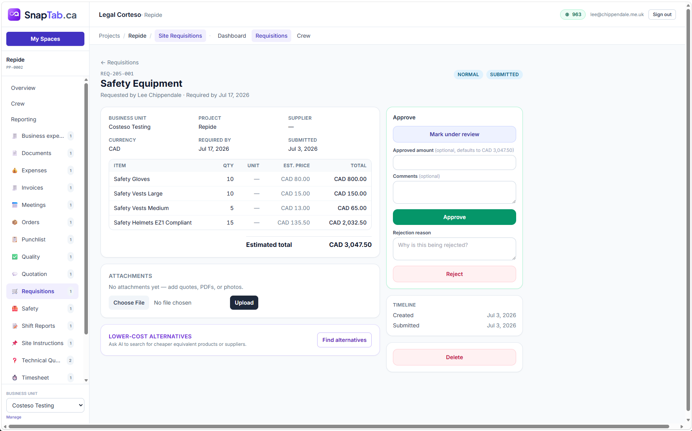Click the Invoices sidebar icon
Viewport: 692px width, 431px height.
(15, 188)
